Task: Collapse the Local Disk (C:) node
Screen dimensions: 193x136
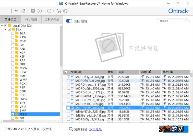Action: click(2, 26)
